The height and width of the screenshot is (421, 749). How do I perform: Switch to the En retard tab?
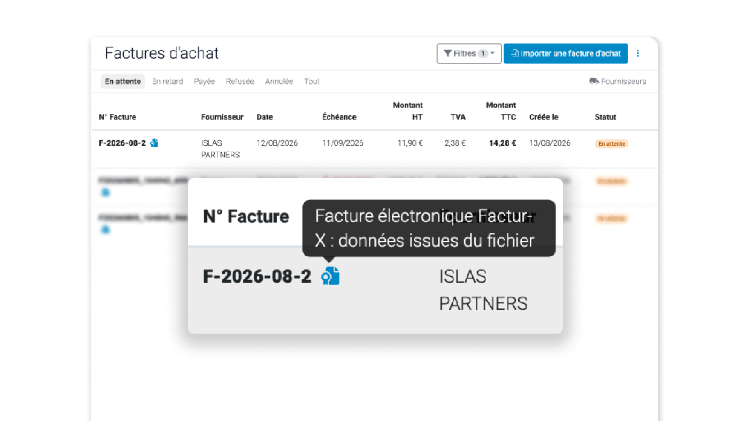pos(167,81)
